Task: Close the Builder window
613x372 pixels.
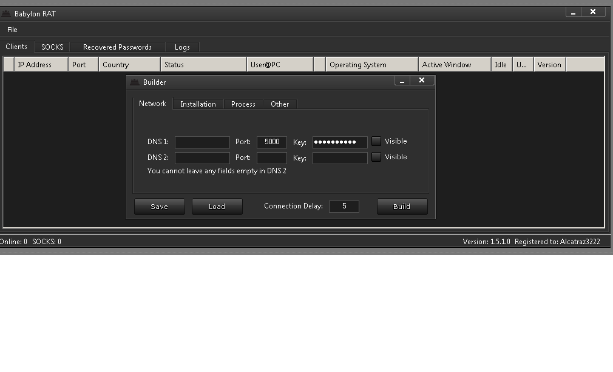Action: coord(422,81)
